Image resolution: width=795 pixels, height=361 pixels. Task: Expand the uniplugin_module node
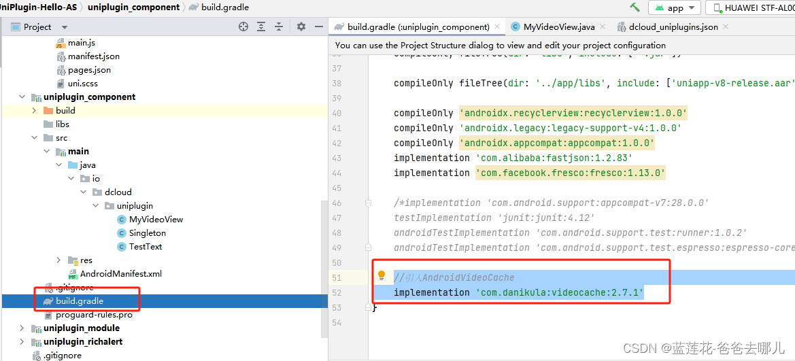tap(22, 328)
